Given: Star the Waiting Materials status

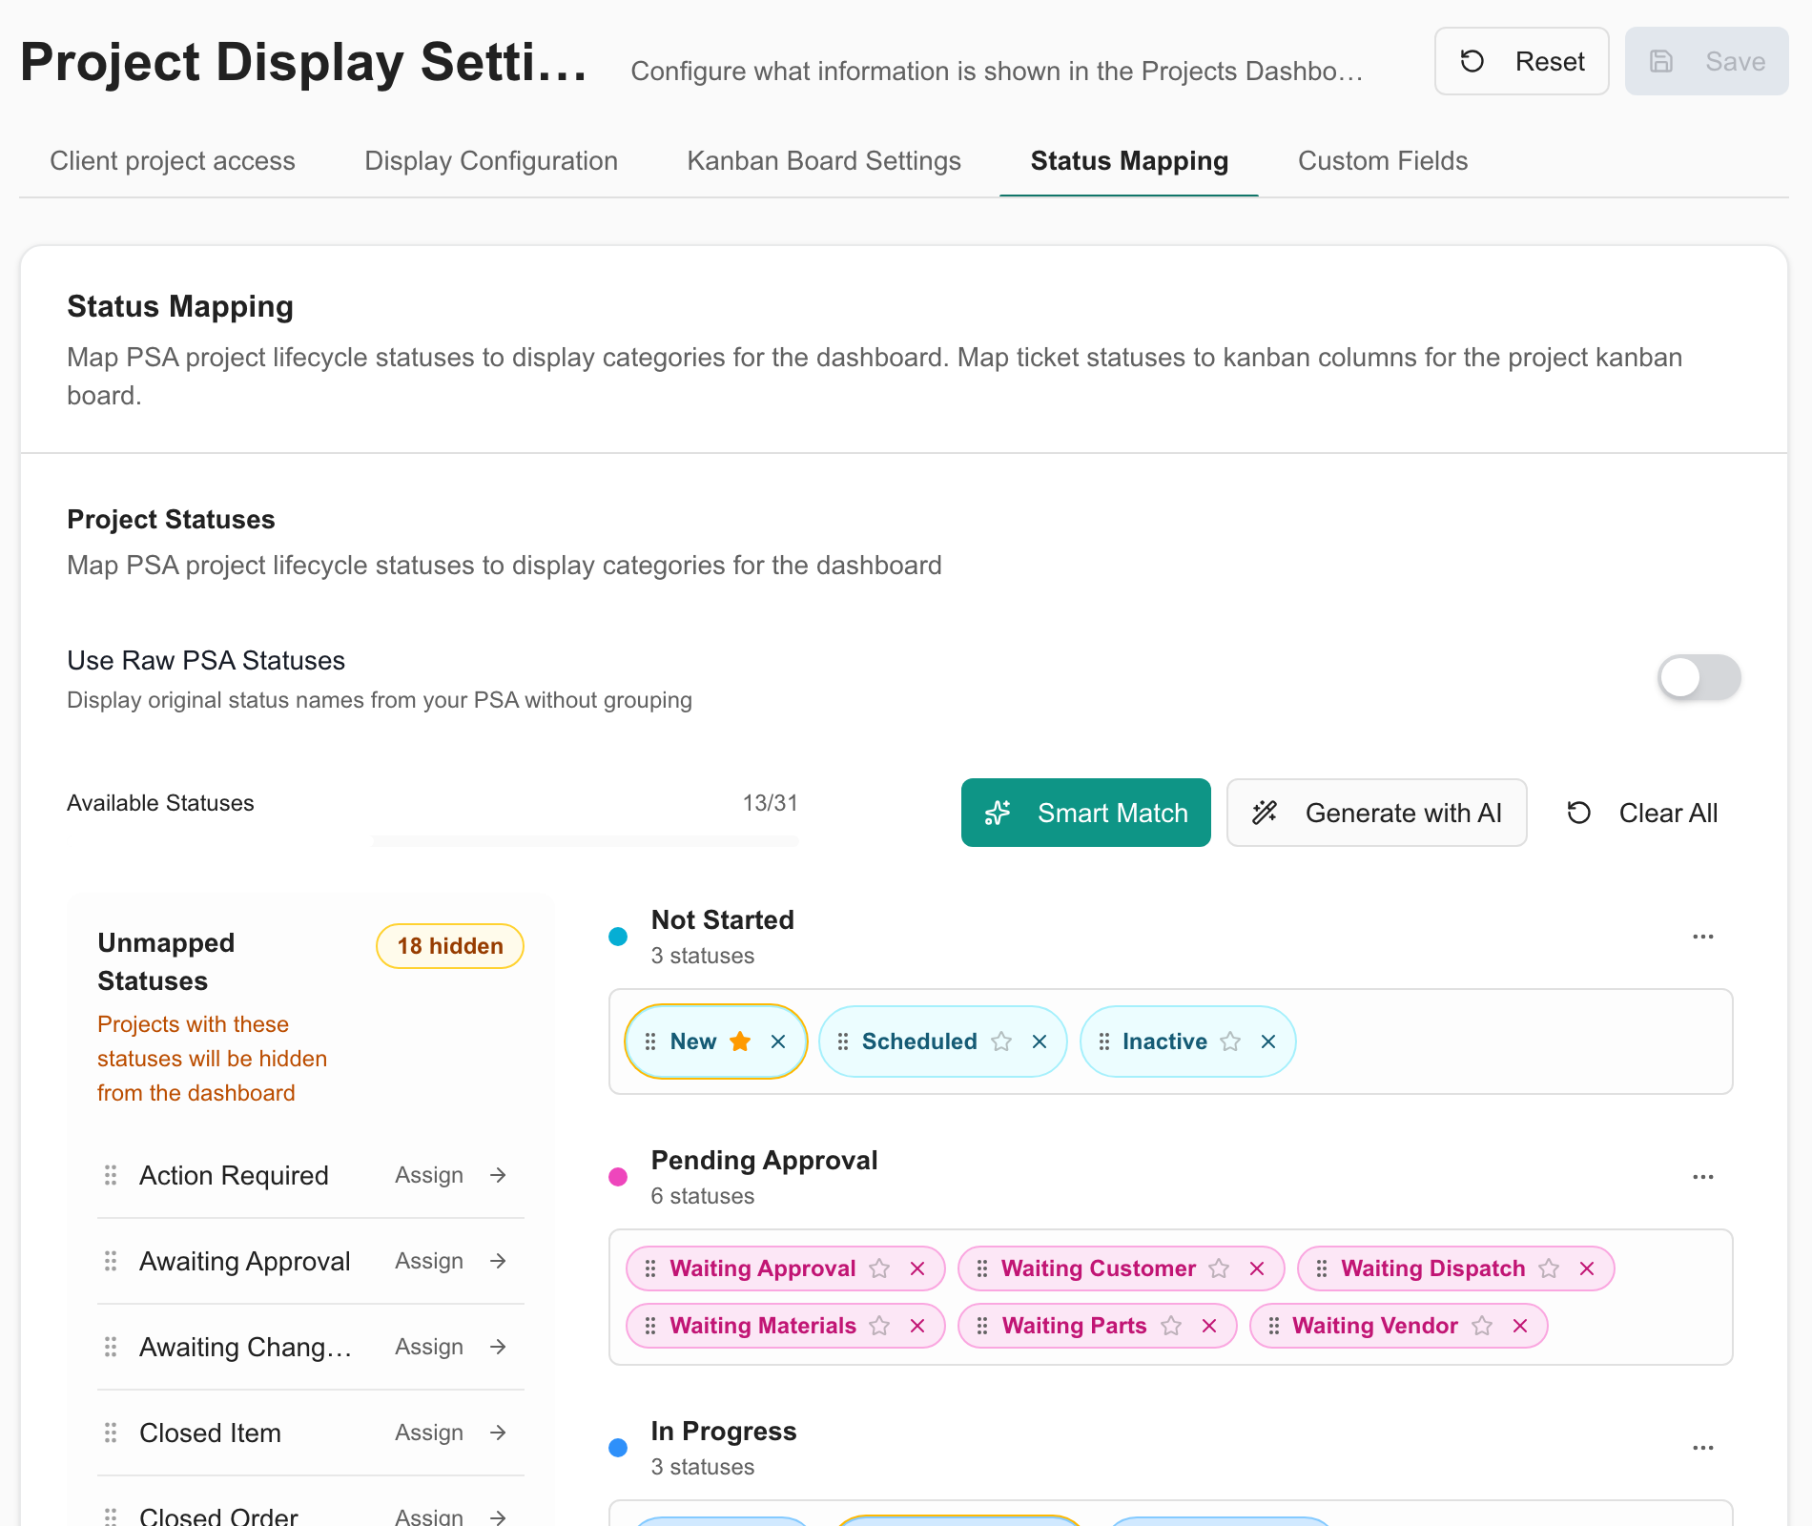Looking at the screenshot, I should (879, 1326).
